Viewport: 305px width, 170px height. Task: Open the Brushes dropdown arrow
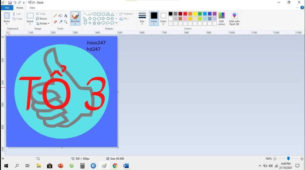(75, 24)
